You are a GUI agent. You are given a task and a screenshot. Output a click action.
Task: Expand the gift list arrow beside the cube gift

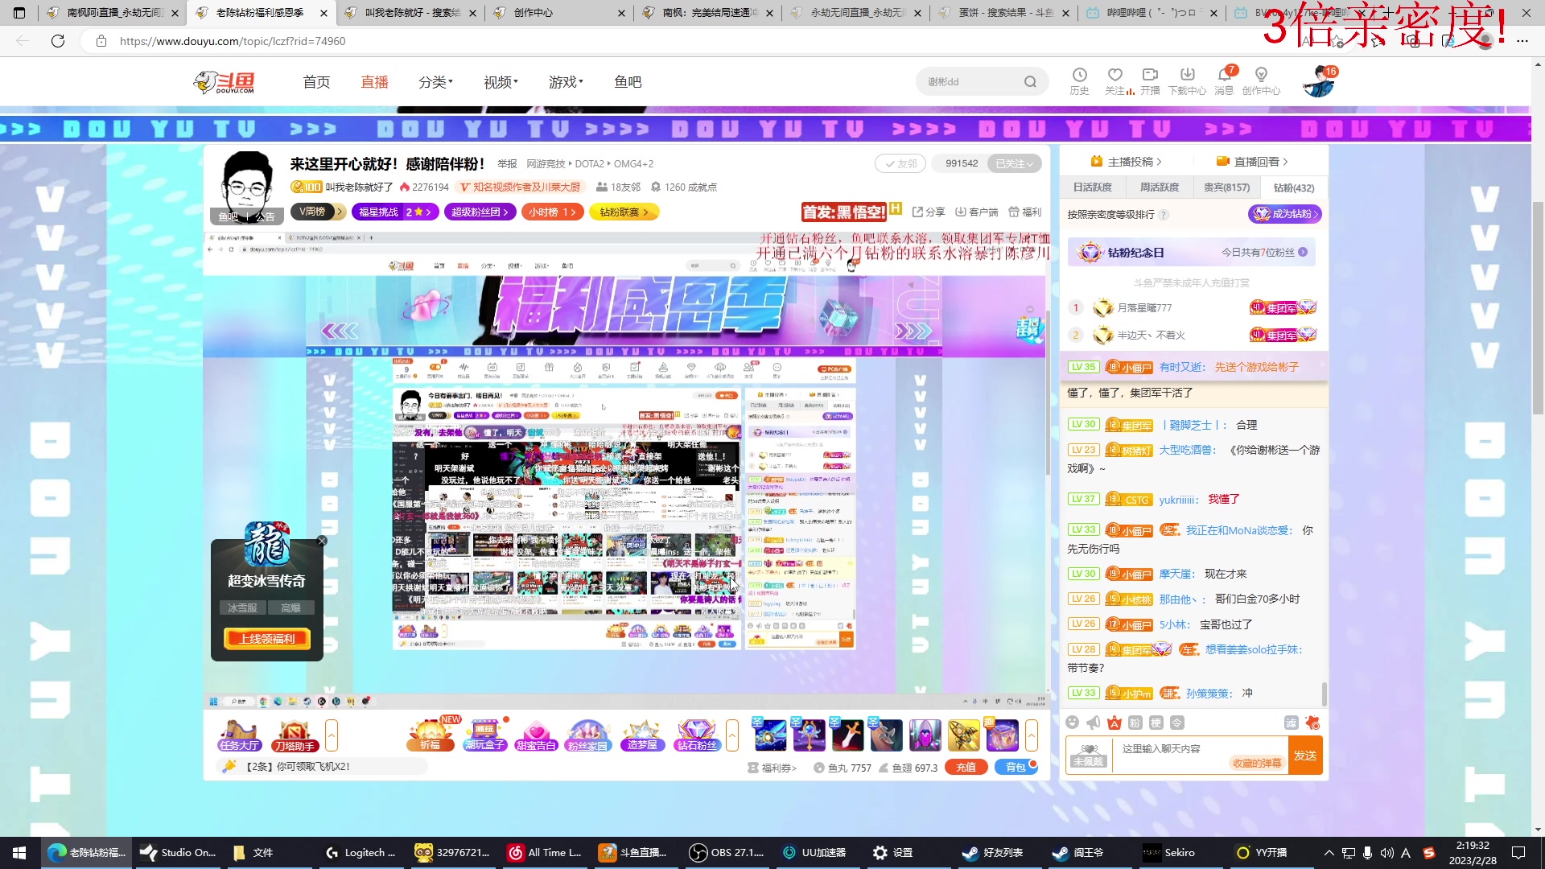click(1031, 735)
